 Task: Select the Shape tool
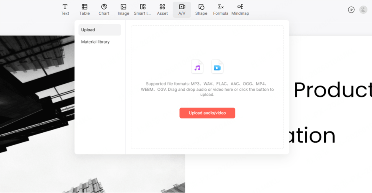(x=201, y=10)
